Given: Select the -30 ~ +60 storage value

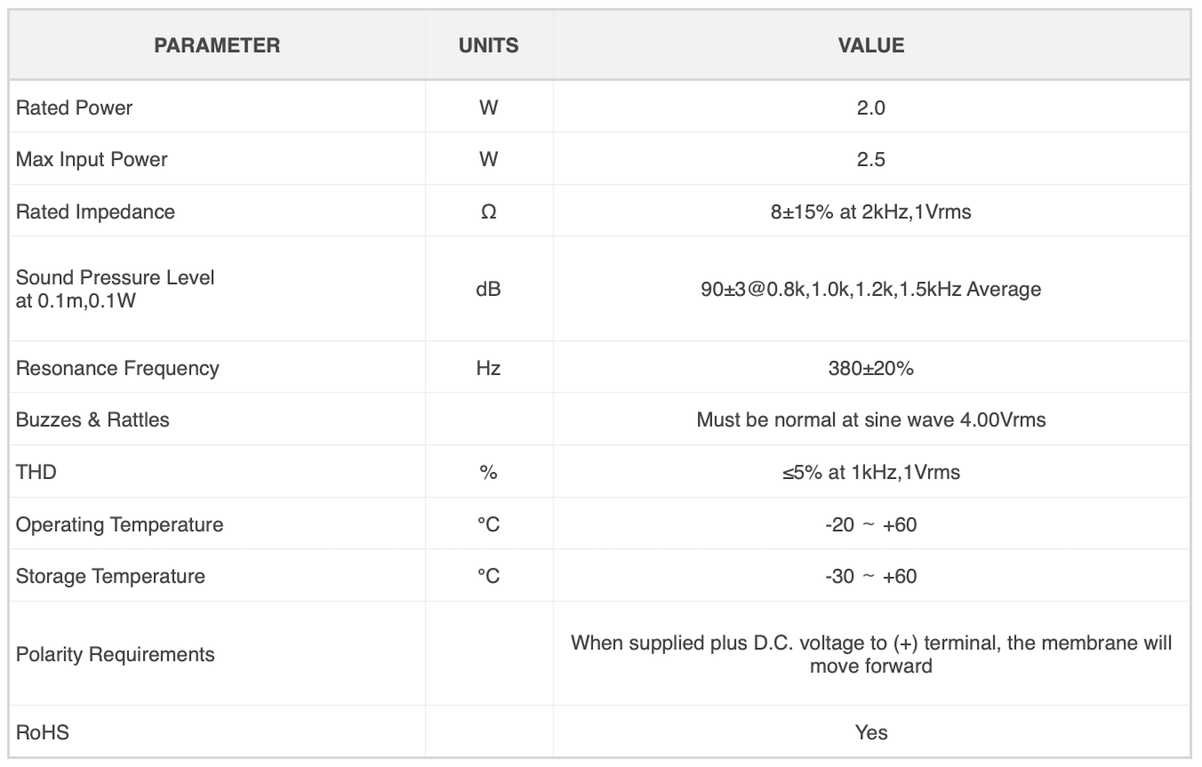Looking at the screenshot, I should 871,576.
